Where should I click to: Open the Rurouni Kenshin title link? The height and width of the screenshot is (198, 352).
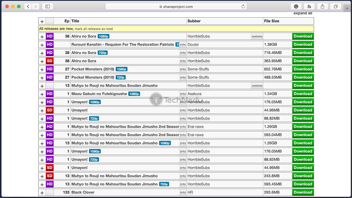coord(123,45)
